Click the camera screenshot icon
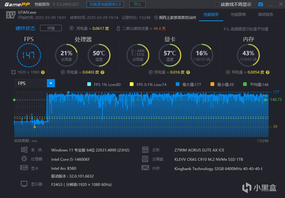 260,4
